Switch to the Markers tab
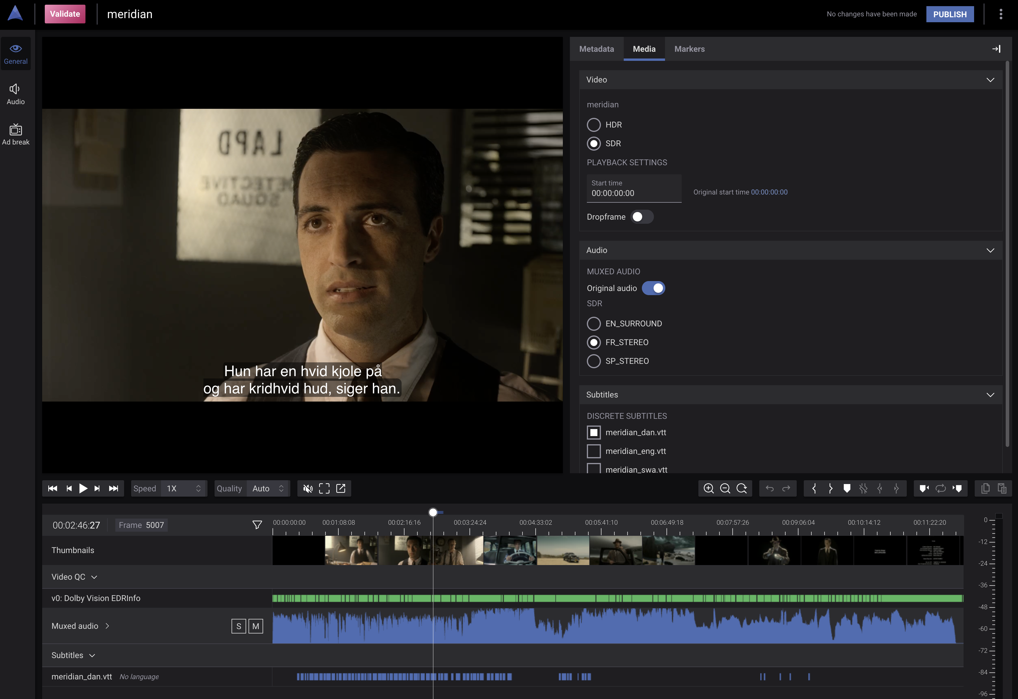 689,49
